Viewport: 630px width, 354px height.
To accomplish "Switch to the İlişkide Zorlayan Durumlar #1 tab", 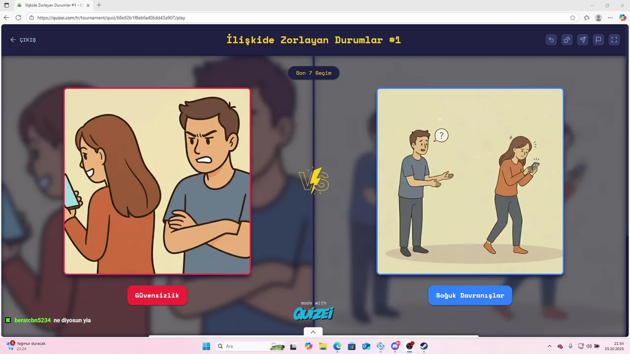I will click(x=52, y=5).
